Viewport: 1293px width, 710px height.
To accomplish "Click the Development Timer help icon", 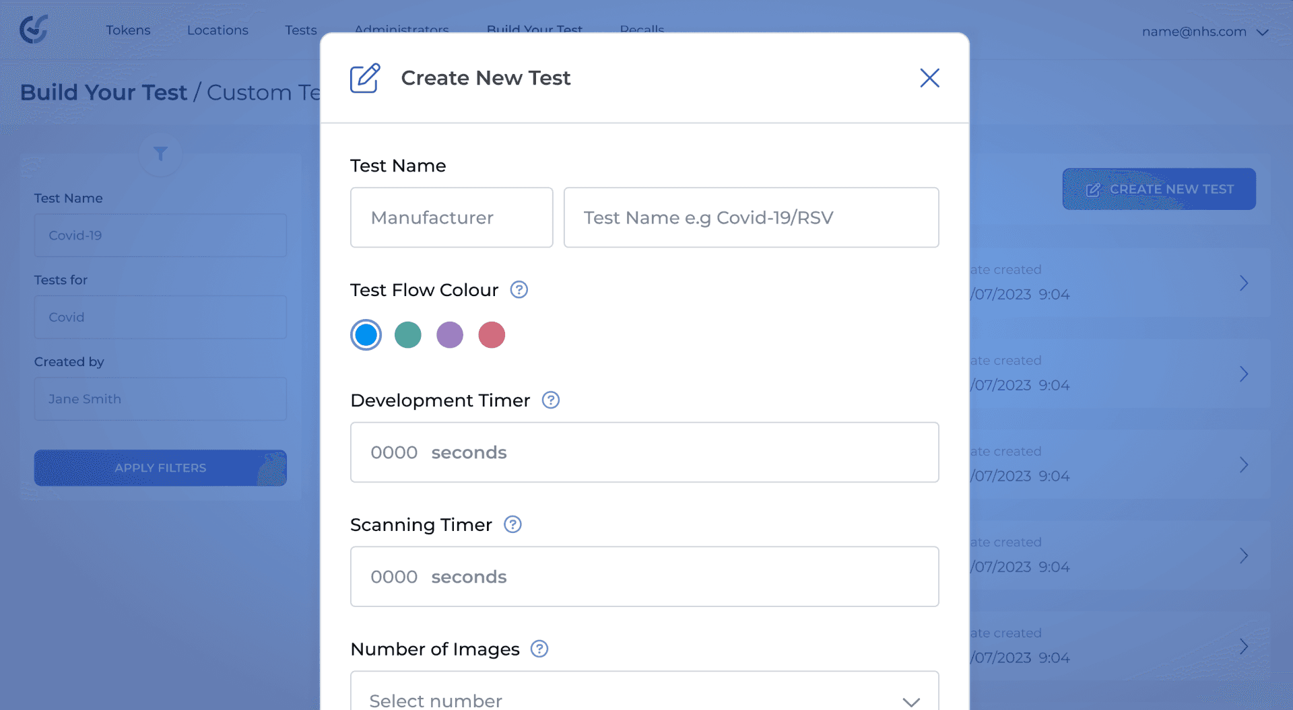I will click(550, 400).
